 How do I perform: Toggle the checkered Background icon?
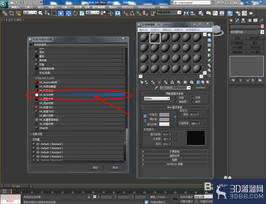point(209,45)
